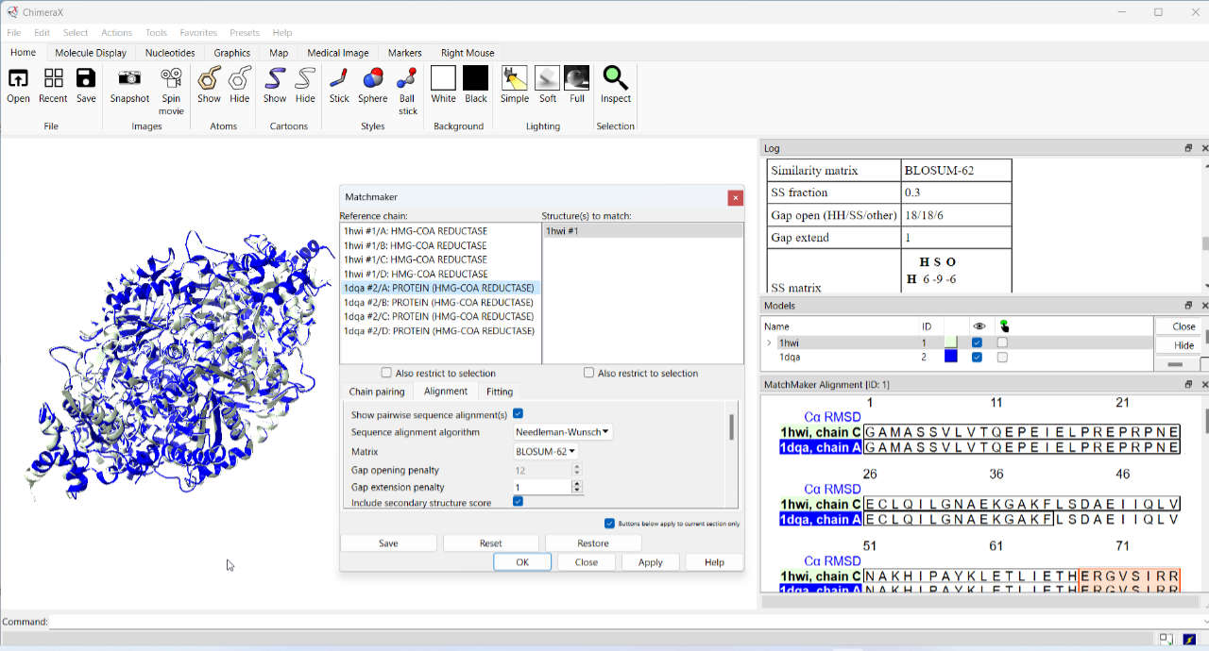This screenshot has height=651, width=1209.
Task: Start the Spin movie tool
Action: [x=171, y=79]
